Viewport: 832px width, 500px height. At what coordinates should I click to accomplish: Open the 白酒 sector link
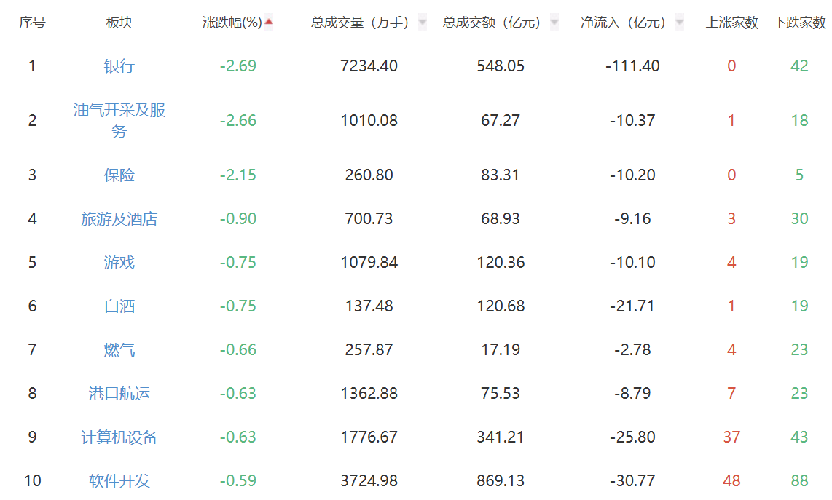coord(119,306)
